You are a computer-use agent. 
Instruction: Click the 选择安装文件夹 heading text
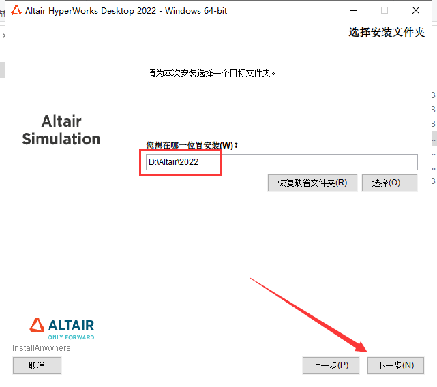click(387, 32)
